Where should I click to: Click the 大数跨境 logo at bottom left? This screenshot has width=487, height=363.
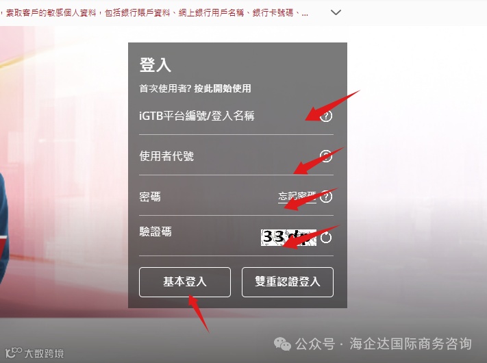(34, 353)
